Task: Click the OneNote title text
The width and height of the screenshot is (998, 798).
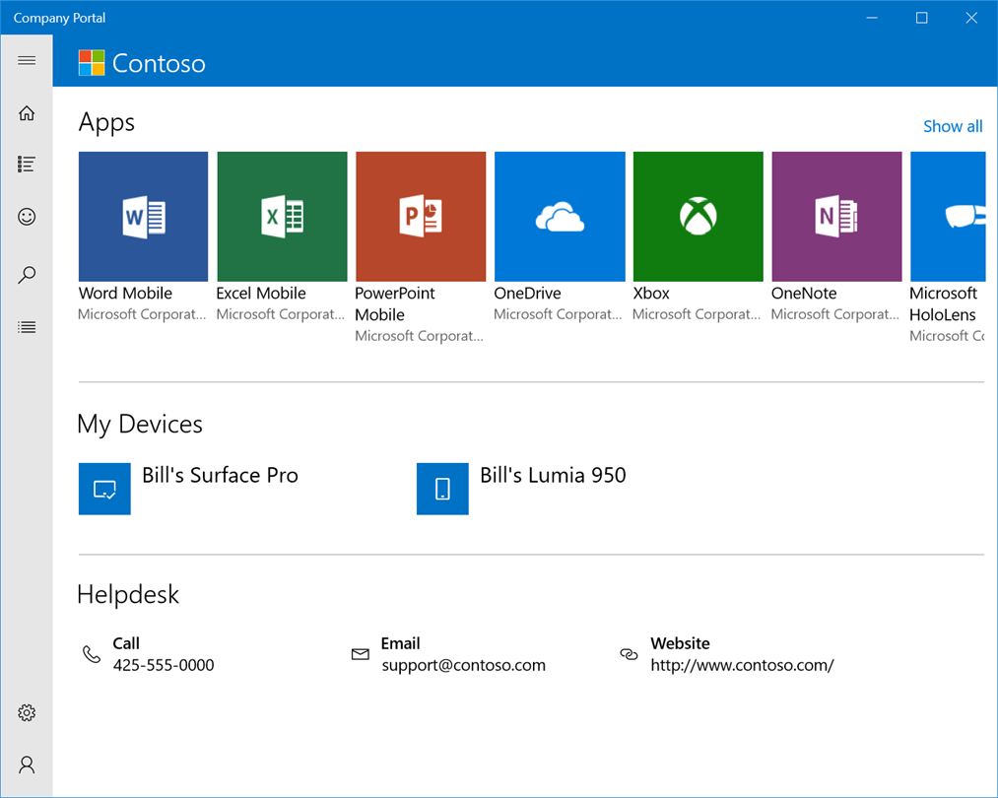Action: [804, 294]
